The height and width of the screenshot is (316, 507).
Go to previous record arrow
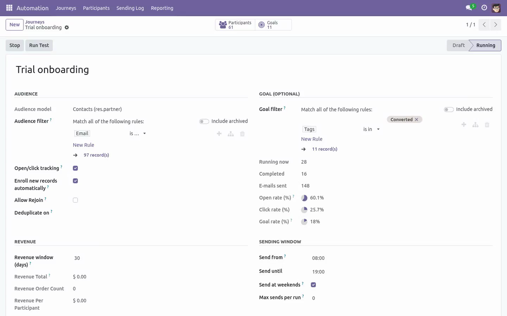click(x=484, y=25)
